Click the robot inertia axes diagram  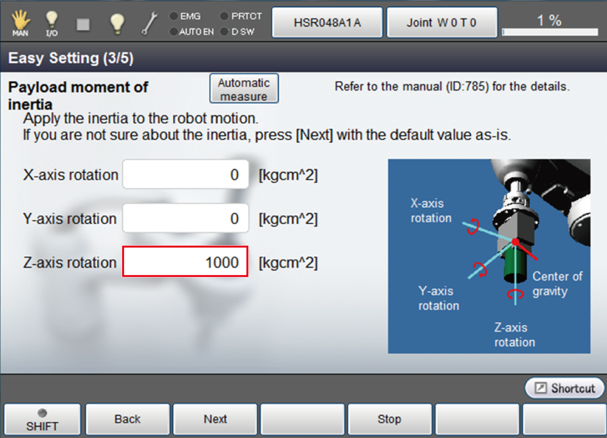point(489,256)
